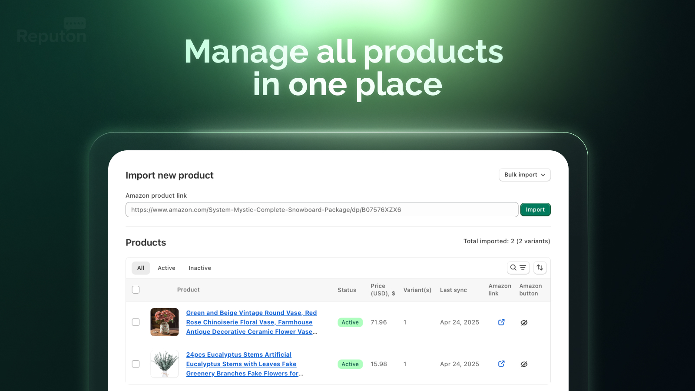The width and height of the screenshot is (695, 391).
Task: Click Total imported: 2 (2 variants) text
Action: pos(507,241)
